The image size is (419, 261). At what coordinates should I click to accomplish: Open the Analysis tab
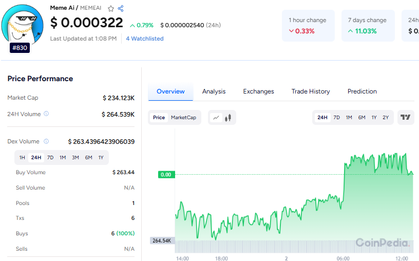coord(214,91)
